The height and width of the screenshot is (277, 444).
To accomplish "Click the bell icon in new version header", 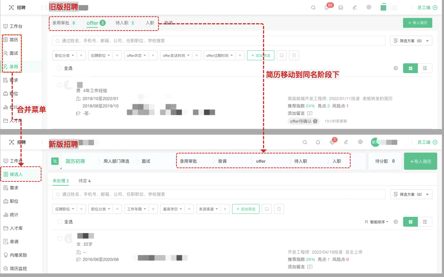I will 318,142.
